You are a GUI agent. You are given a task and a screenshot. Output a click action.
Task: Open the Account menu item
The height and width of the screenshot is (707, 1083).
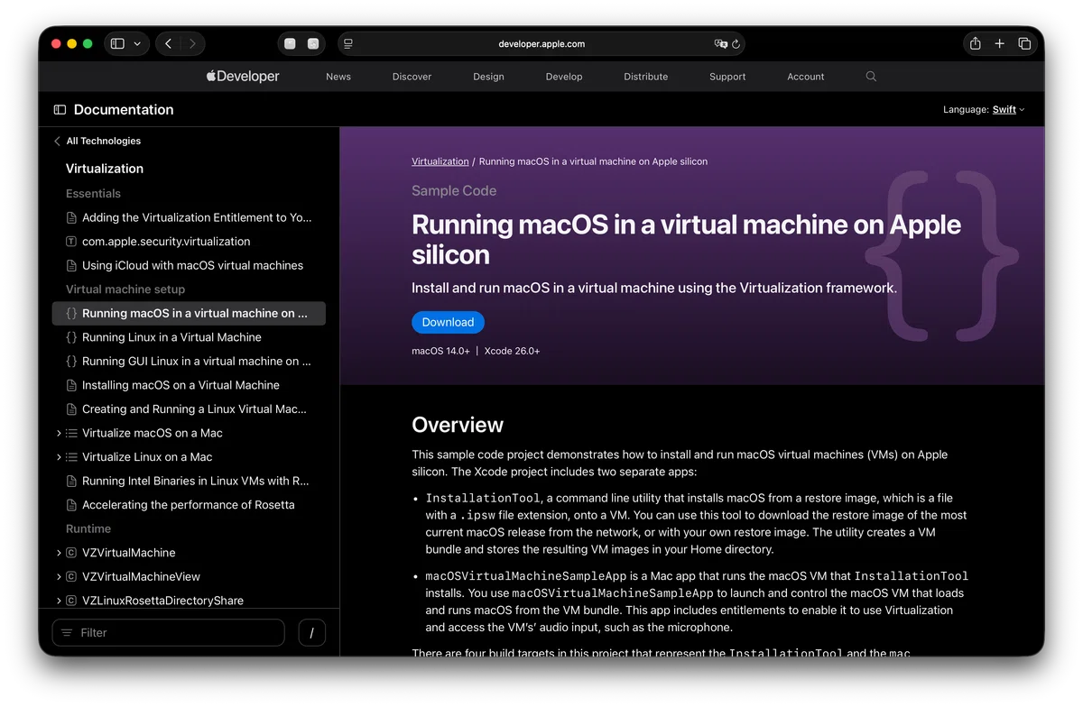coord(806,77)
